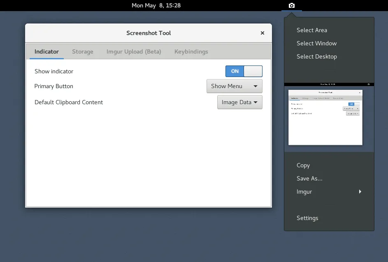This screenshot has height=262, width=388.
Task: Switch to the Indicator tab
Action: pos(46,51)
